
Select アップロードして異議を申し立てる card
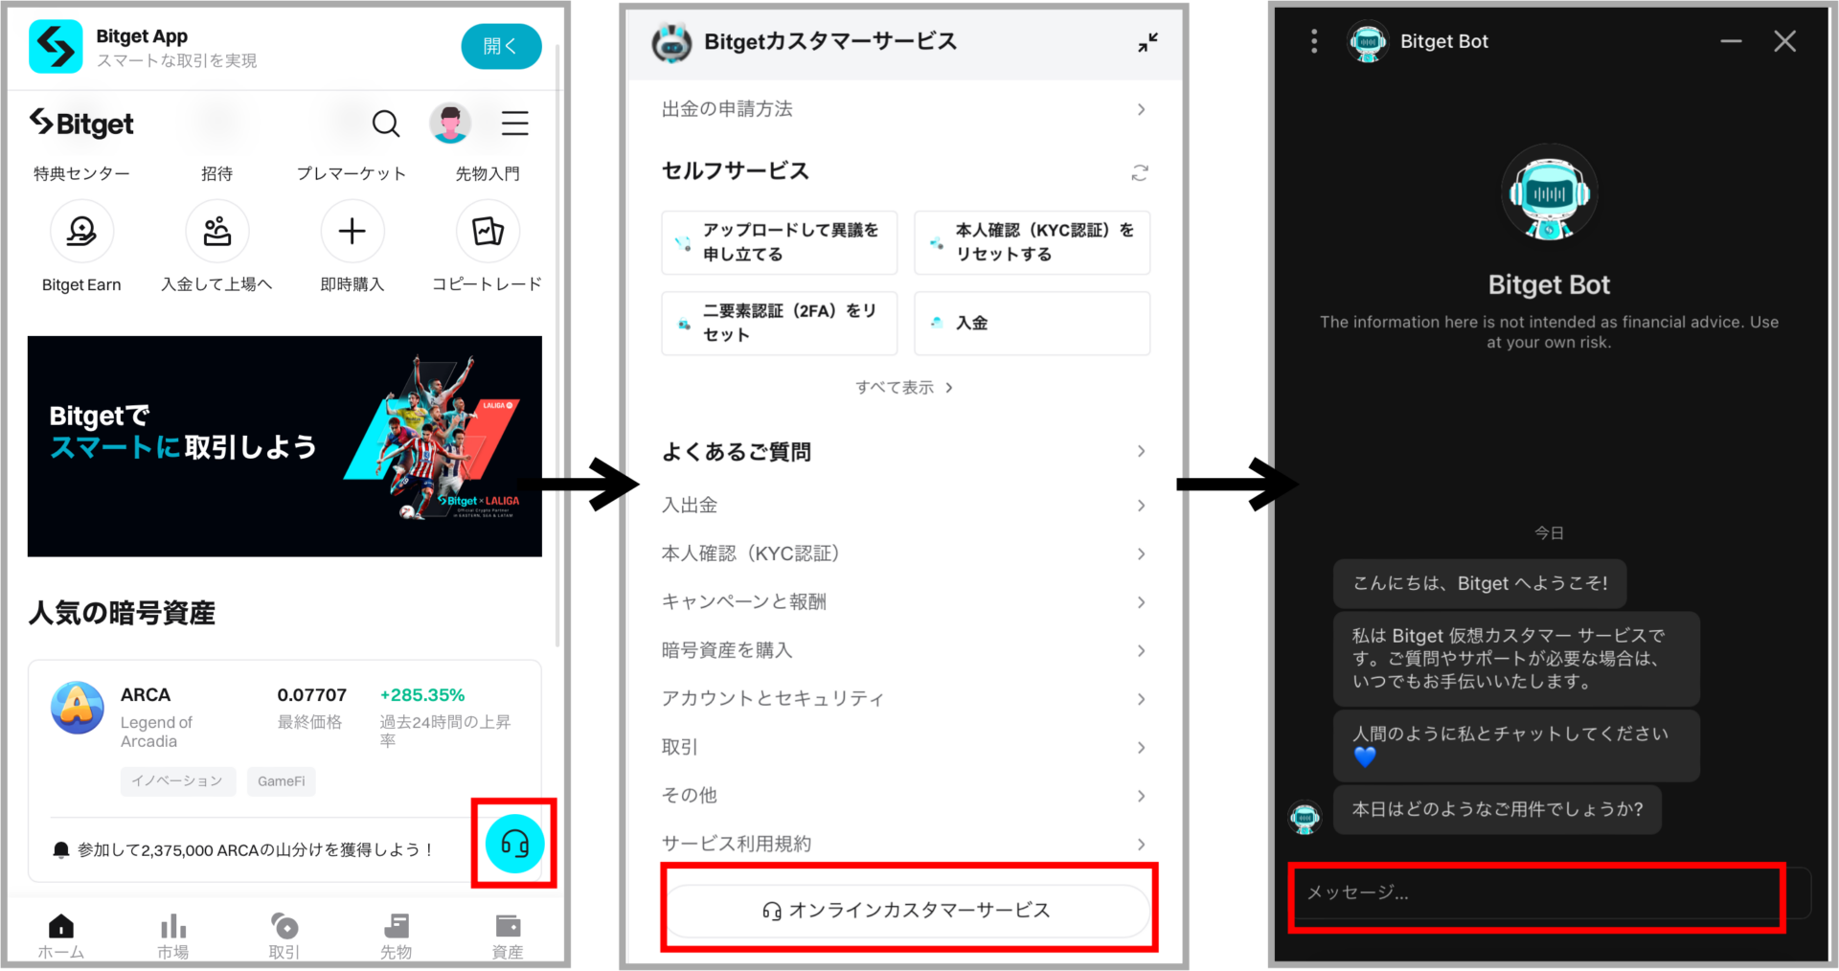point(780,242)
